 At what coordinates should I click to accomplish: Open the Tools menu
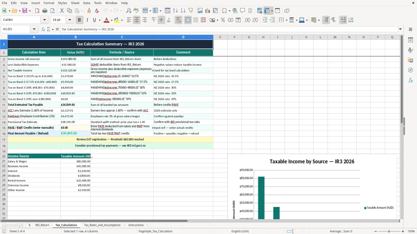point(98,3)
